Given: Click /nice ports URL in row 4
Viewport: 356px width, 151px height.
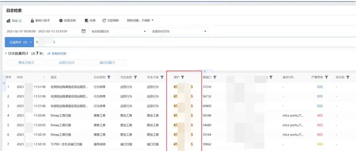Looking at the screenshot, I should pyautogui.click(x=293, y=115).
